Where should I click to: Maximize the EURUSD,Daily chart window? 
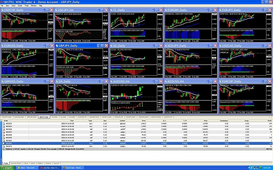pyautogui.click(x=48, y=46)
